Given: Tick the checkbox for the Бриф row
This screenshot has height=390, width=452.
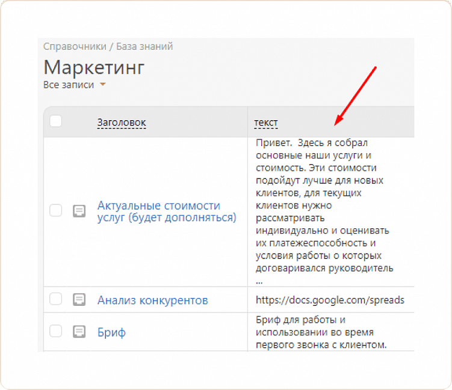Looking at the screenshot, I should (56, 331).
